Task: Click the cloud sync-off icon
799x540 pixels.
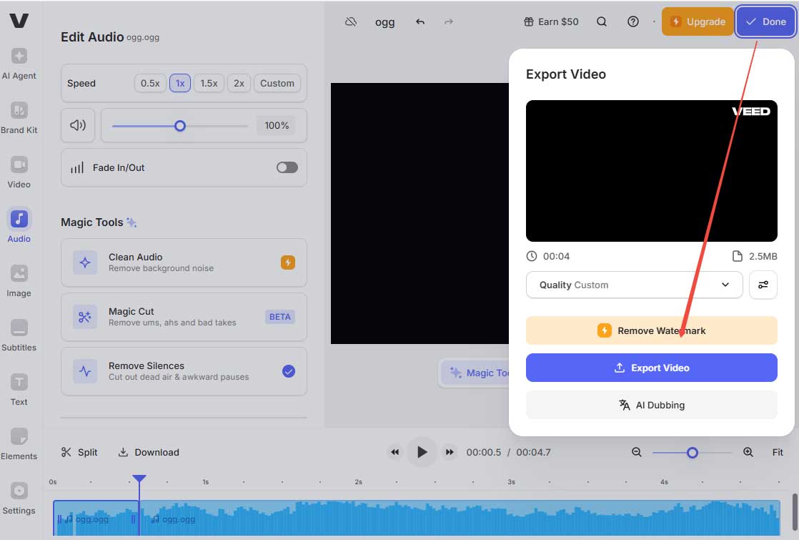Action: (x=351, y=21)
